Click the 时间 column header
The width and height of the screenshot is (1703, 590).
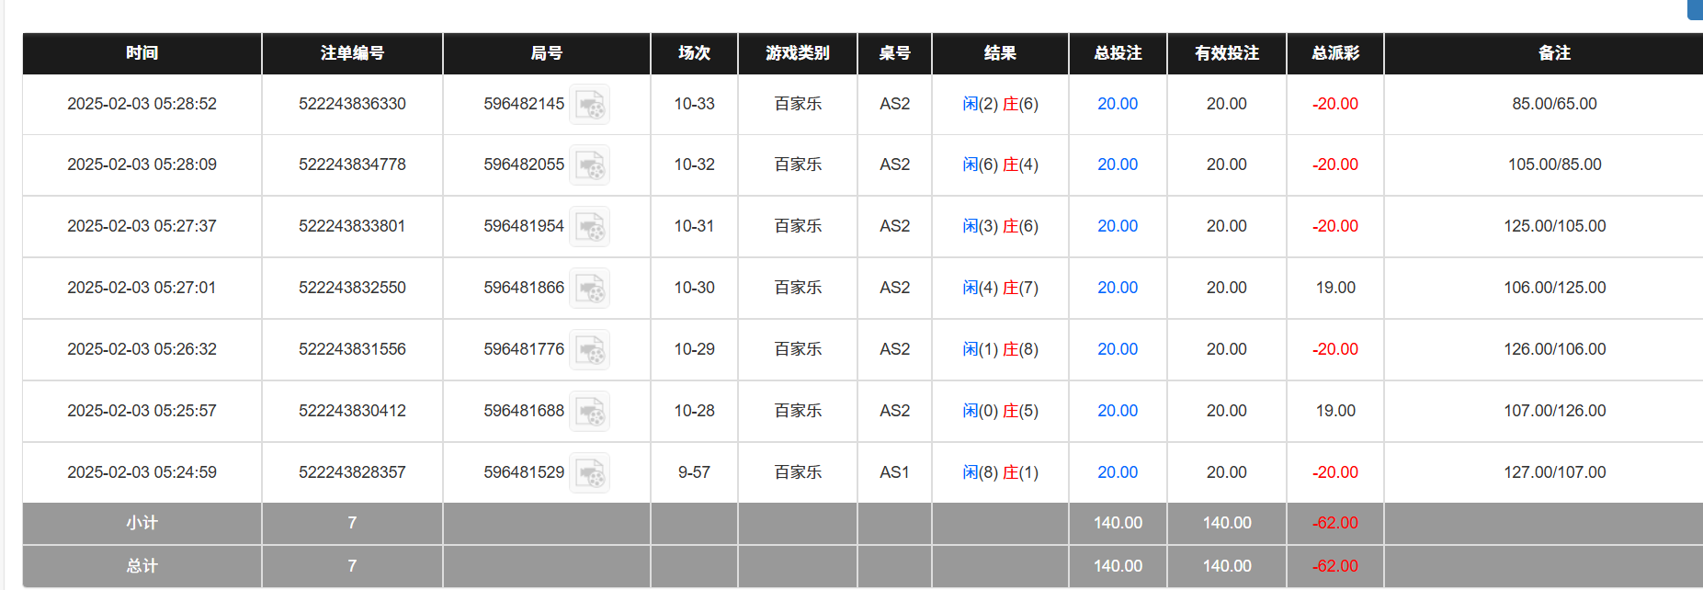142,53
